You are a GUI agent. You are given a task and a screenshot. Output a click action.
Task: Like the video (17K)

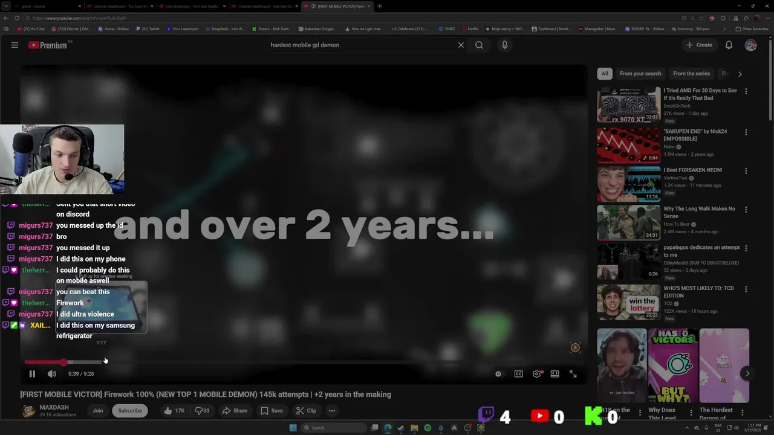pyautogui.click(x=174, y=411)
